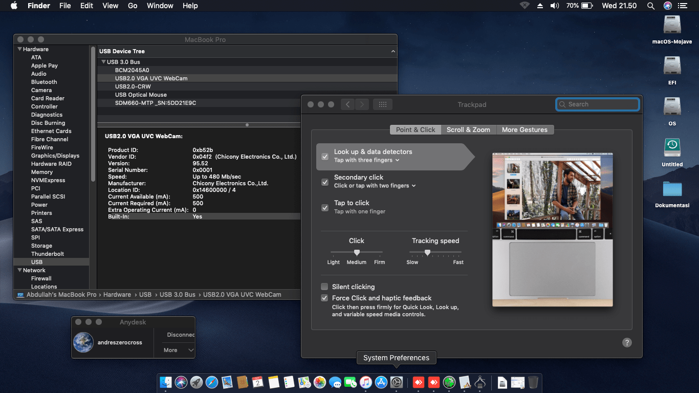Screen dimensions: 699x393
Task: Click the help question mark in Trackpad
Action: (627, 343)
